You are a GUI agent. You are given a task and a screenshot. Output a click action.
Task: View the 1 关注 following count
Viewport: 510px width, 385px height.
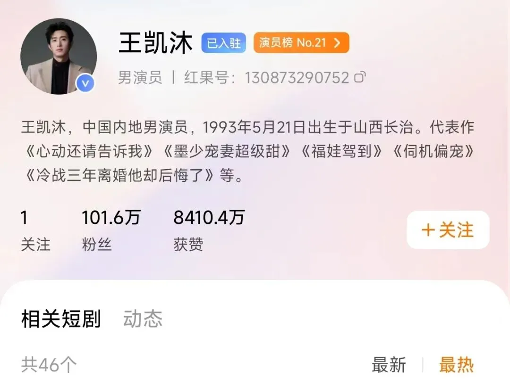tap(35, 230)
